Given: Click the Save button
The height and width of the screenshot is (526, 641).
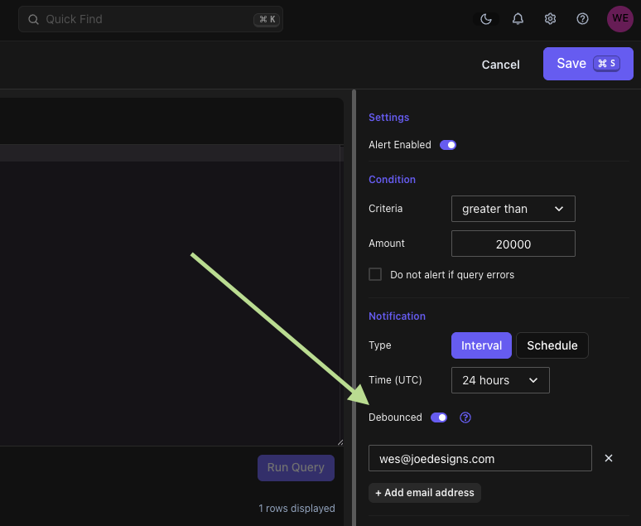Looking at the screenshot, I should coord(587,64).
